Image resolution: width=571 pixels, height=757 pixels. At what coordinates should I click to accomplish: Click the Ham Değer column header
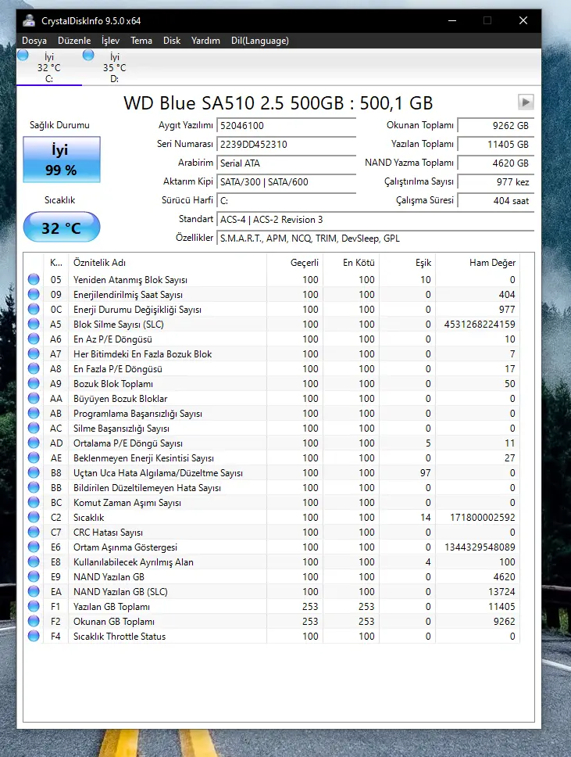tap(492, 263)
